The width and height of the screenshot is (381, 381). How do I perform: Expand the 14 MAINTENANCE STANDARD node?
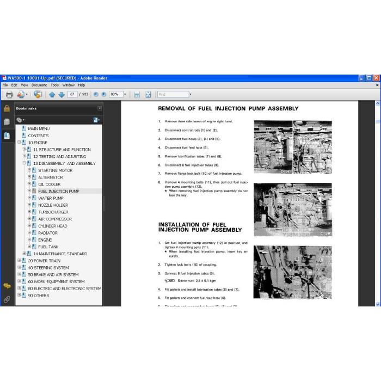[24, 254]
